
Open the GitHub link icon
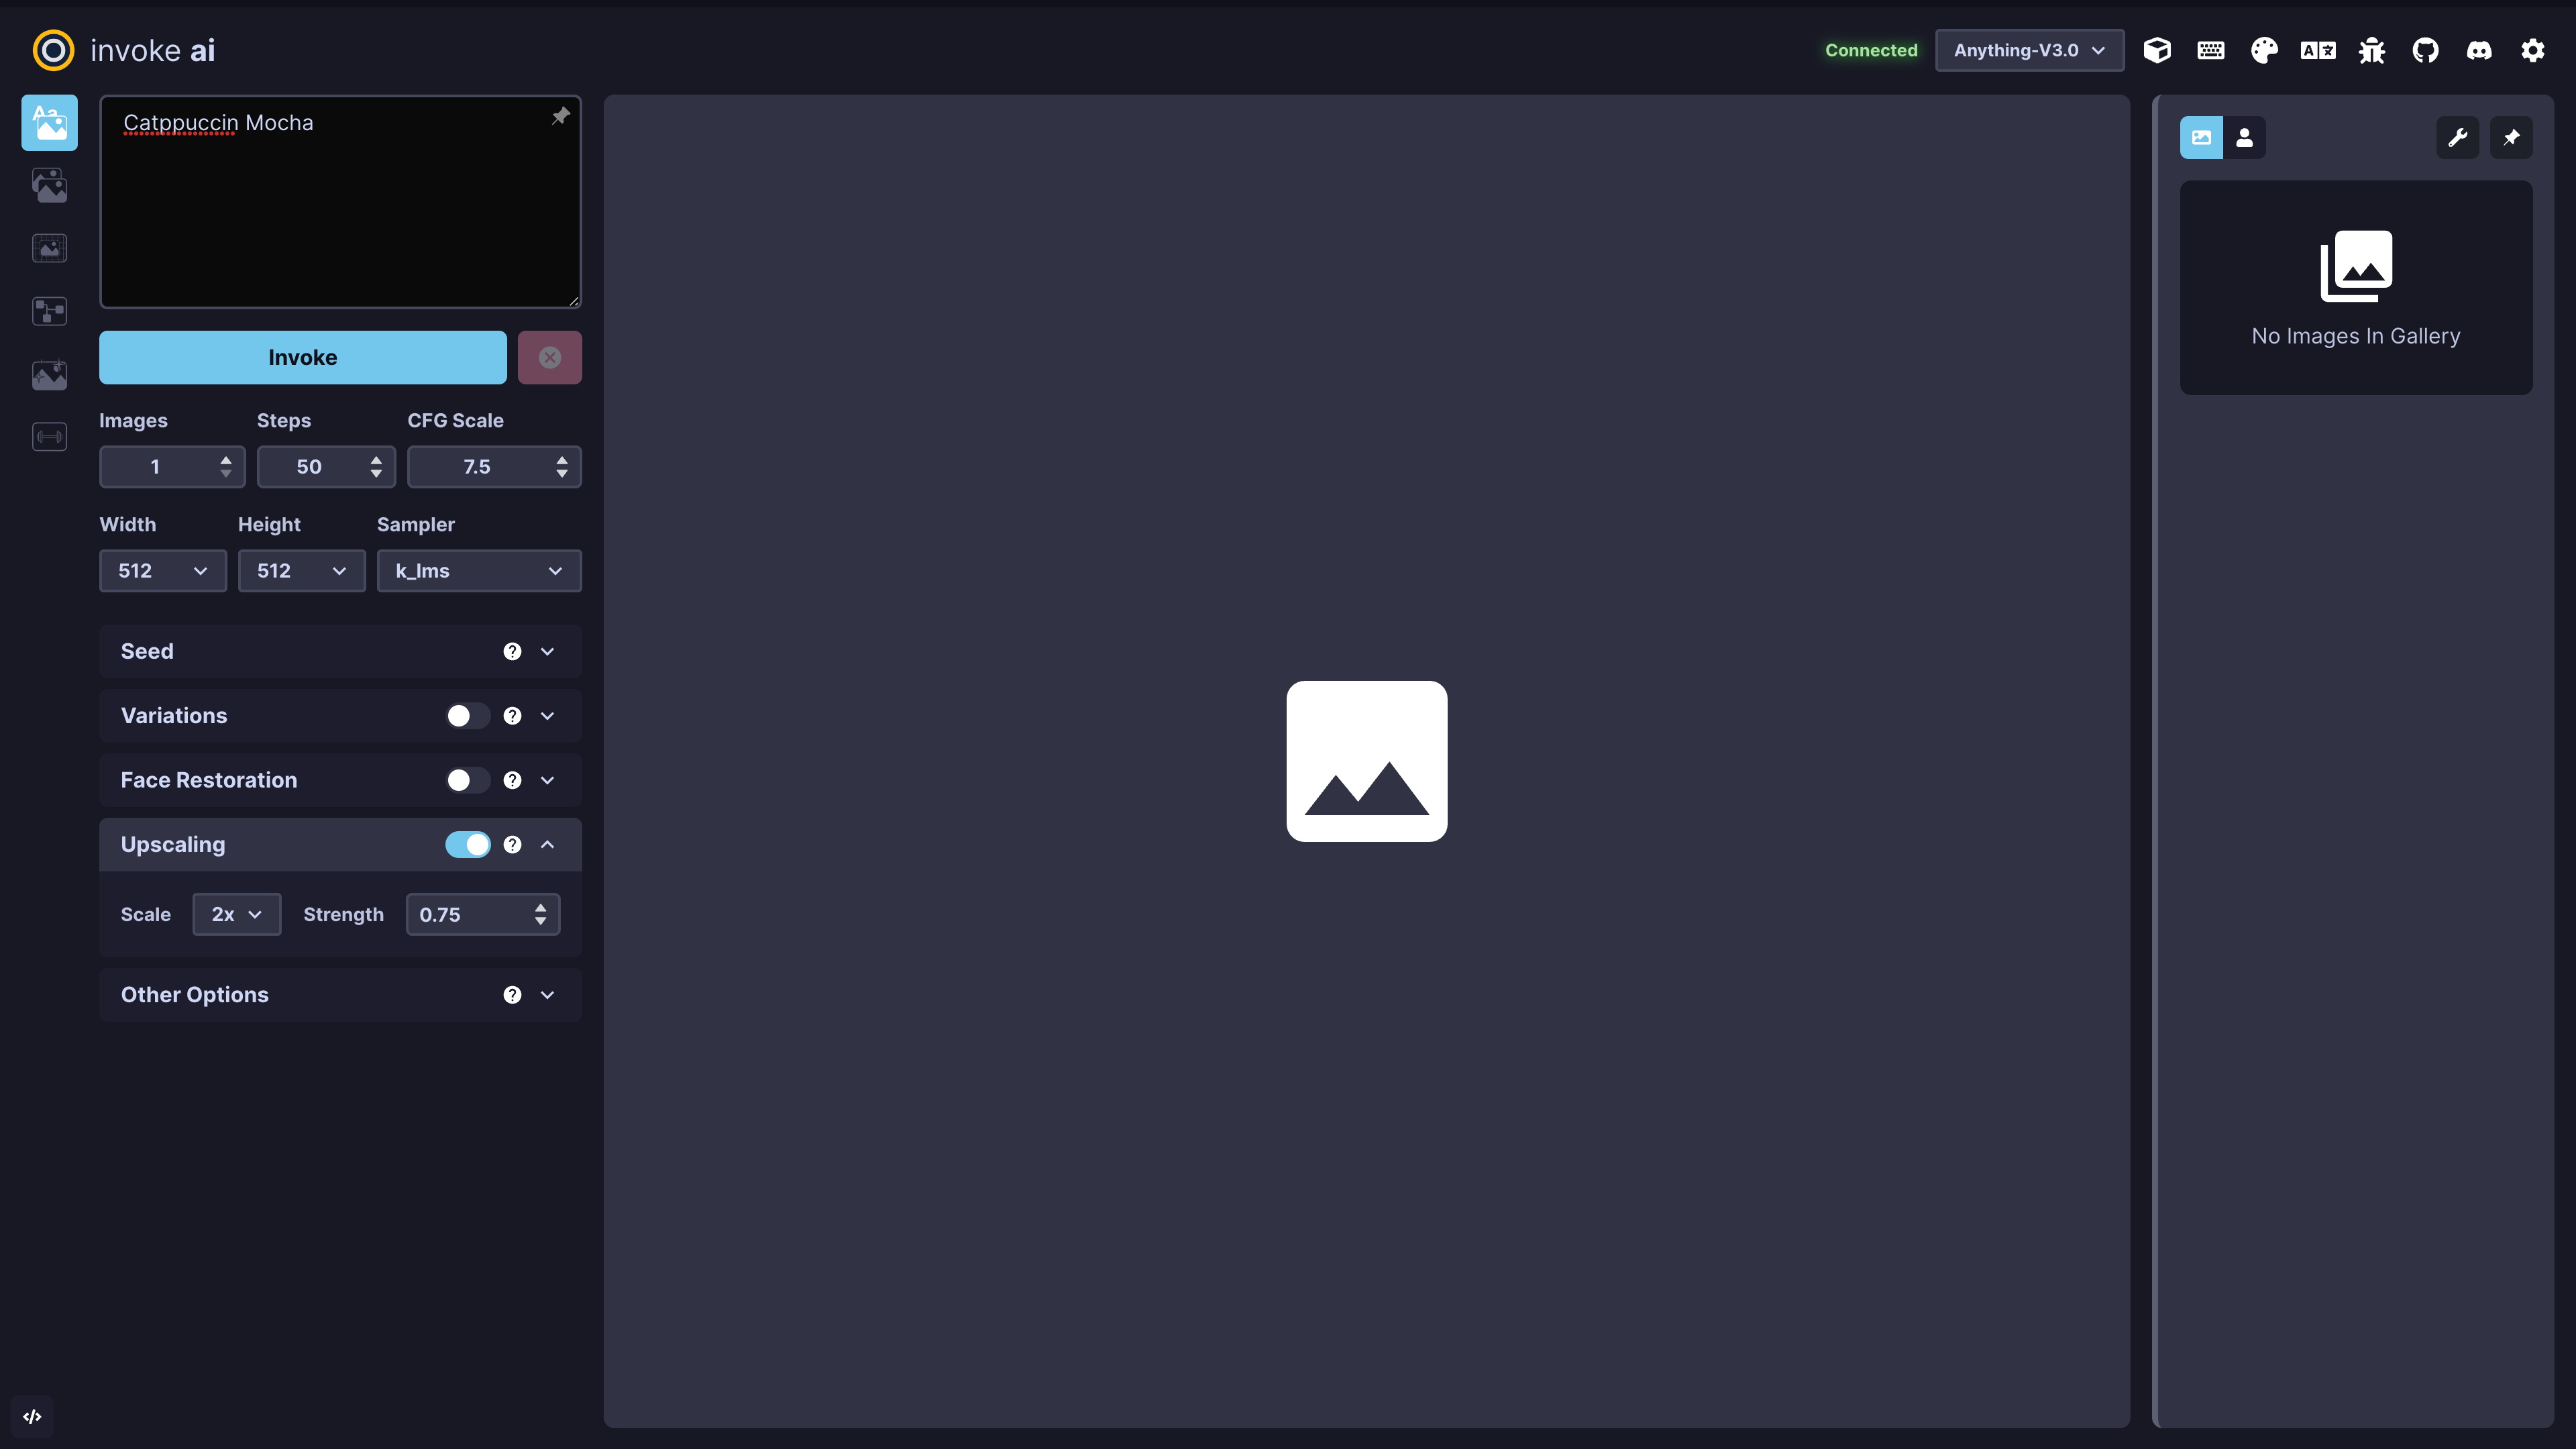2425,50
